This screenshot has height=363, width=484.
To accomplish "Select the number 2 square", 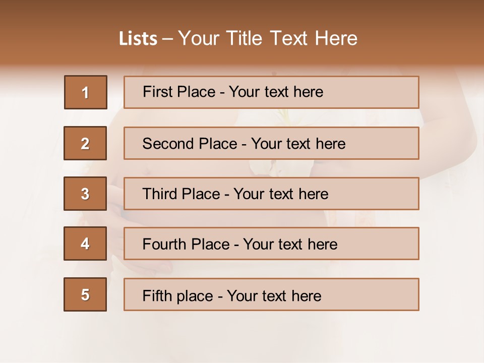I will [85, 143].
